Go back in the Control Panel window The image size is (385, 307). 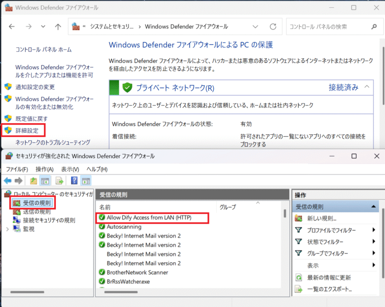pos(12,26)
